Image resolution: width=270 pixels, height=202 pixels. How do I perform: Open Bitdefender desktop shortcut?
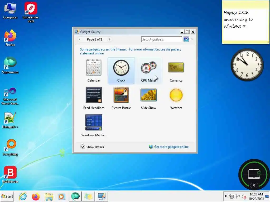coord(10,175)
